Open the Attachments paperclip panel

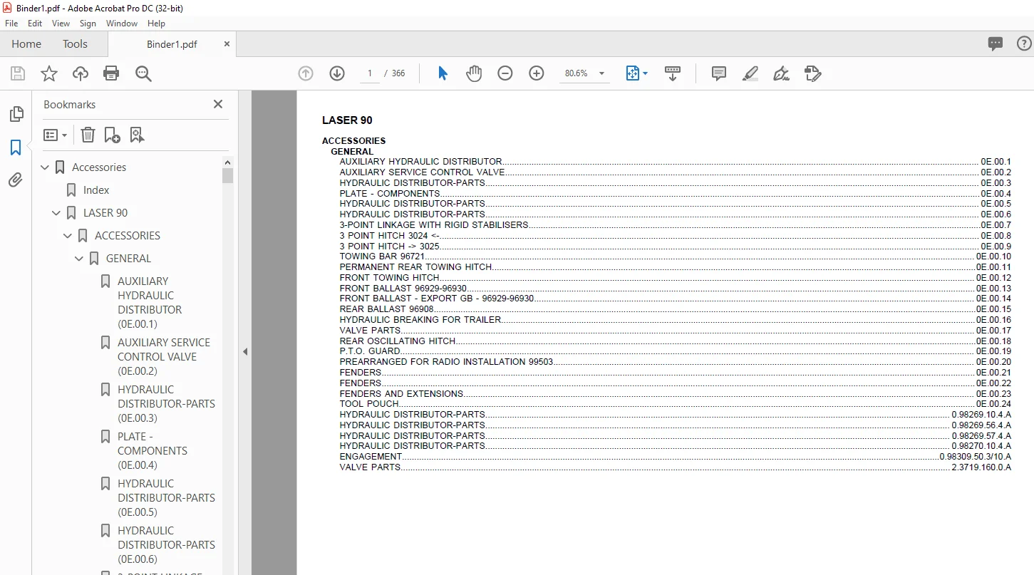[x=16, y=180]
